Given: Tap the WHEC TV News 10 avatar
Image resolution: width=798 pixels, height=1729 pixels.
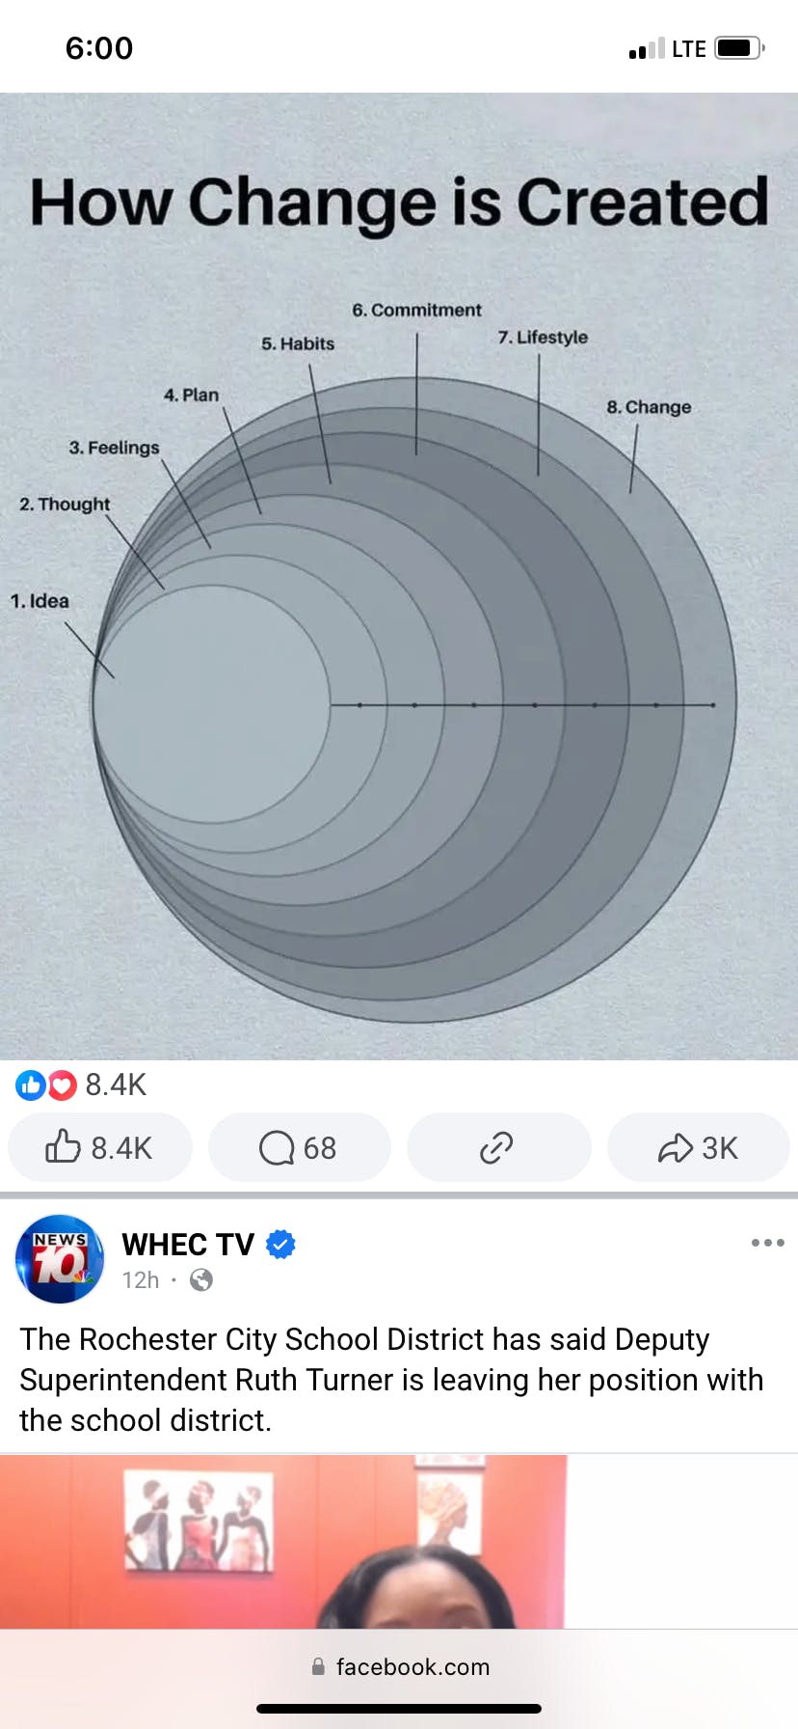Looking at the screenshot, I should coord(60,1259).
